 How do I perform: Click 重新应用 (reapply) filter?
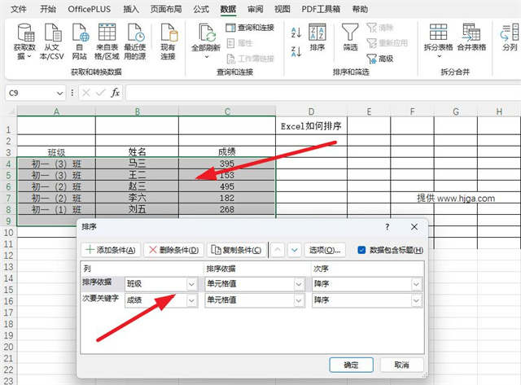pos(387,43)
